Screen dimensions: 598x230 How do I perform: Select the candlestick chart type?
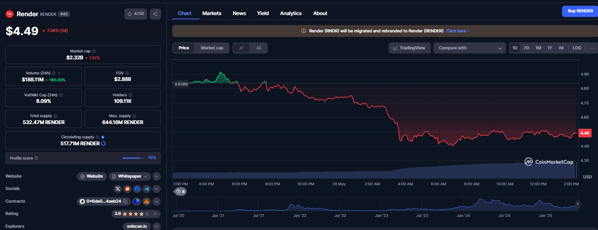(259, 48)
